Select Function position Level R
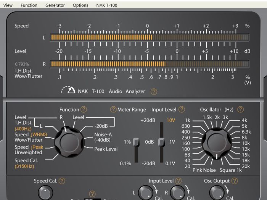Viewport: 267px width, 200px height. pyautogui.click(x=61, y=117)
